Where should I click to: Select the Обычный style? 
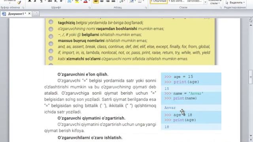159,2
